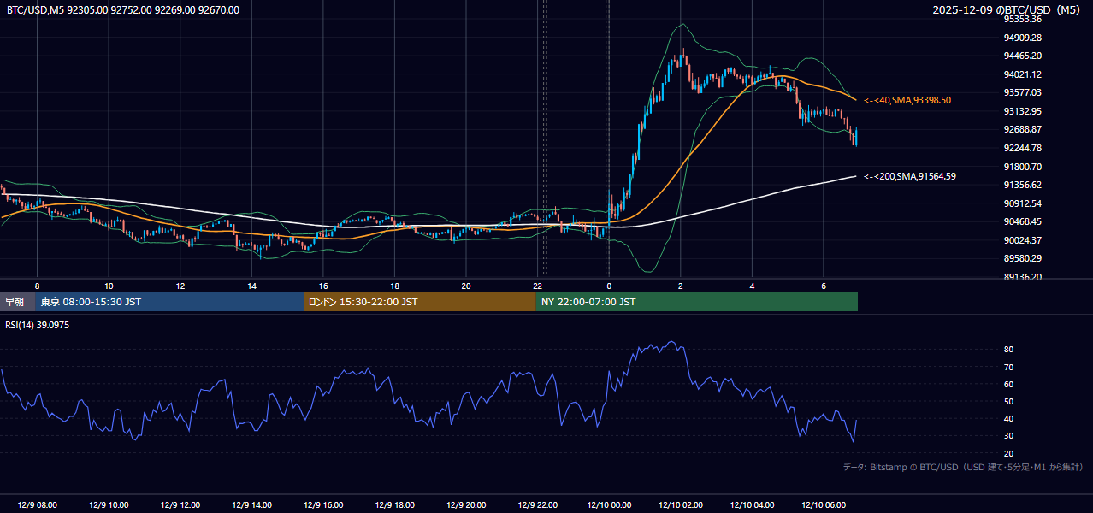Click the Bitstamp data source note

click(x=963, y=467)
